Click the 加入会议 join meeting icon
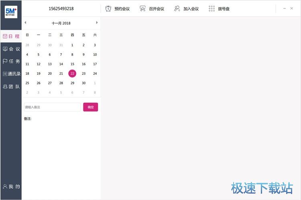Image resolution: width=301 pixels, height=200 pixels. 177,9
